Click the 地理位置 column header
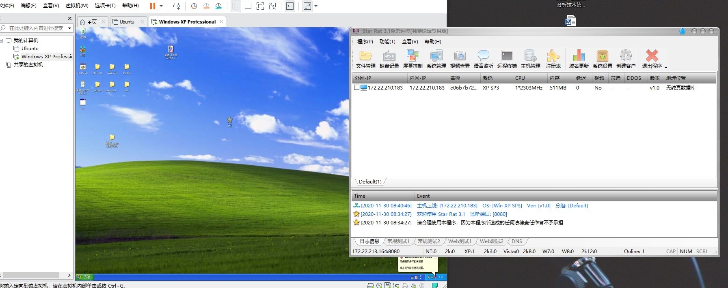This screenshot has height=288, width=728. point(690,78)
